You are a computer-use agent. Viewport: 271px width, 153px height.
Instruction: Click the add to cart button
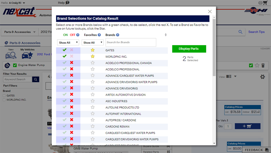click(248, 126)
